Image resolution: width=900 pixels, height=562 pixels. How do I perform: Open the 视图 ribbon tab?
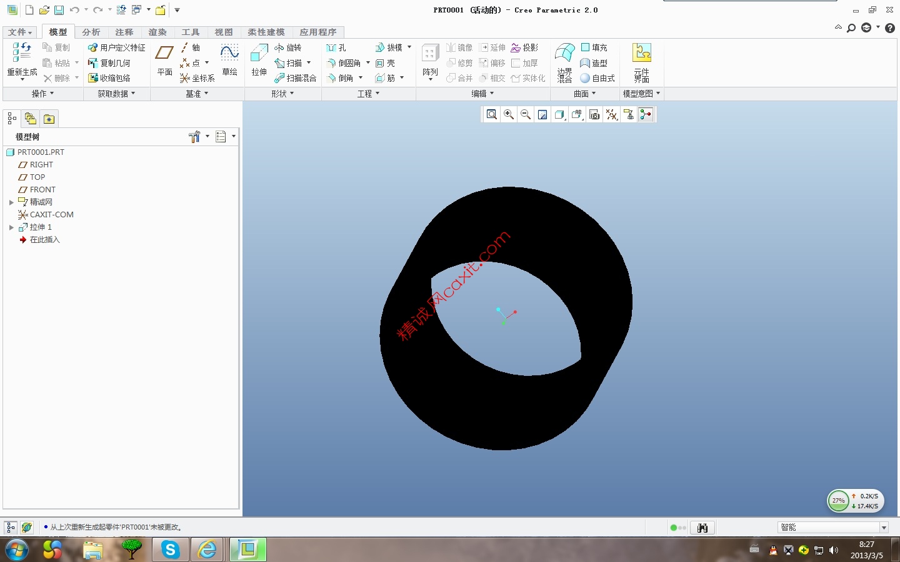pos(223,32)
